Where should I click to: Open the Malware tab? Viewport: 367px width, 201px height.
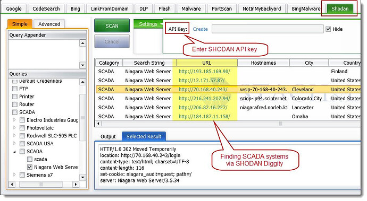click(191, 8)
